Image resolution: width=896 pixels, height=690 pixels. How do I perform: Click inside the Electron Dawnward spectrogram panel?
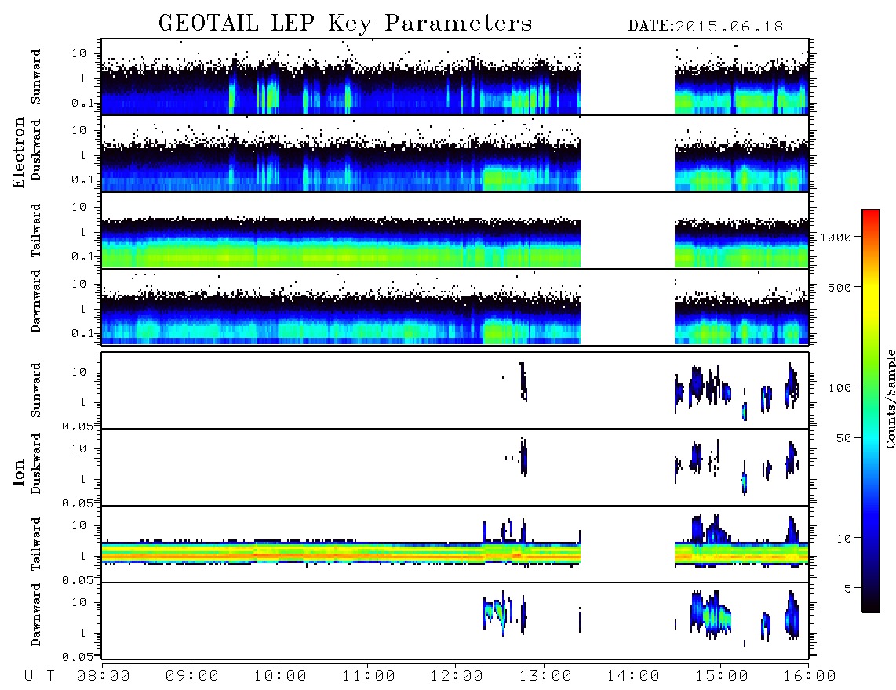[x=455, y=307]
